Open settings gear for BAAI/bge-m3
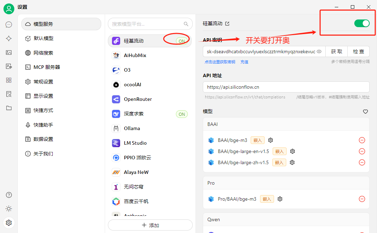Screen dimensions: 377x233 (271, 140)
